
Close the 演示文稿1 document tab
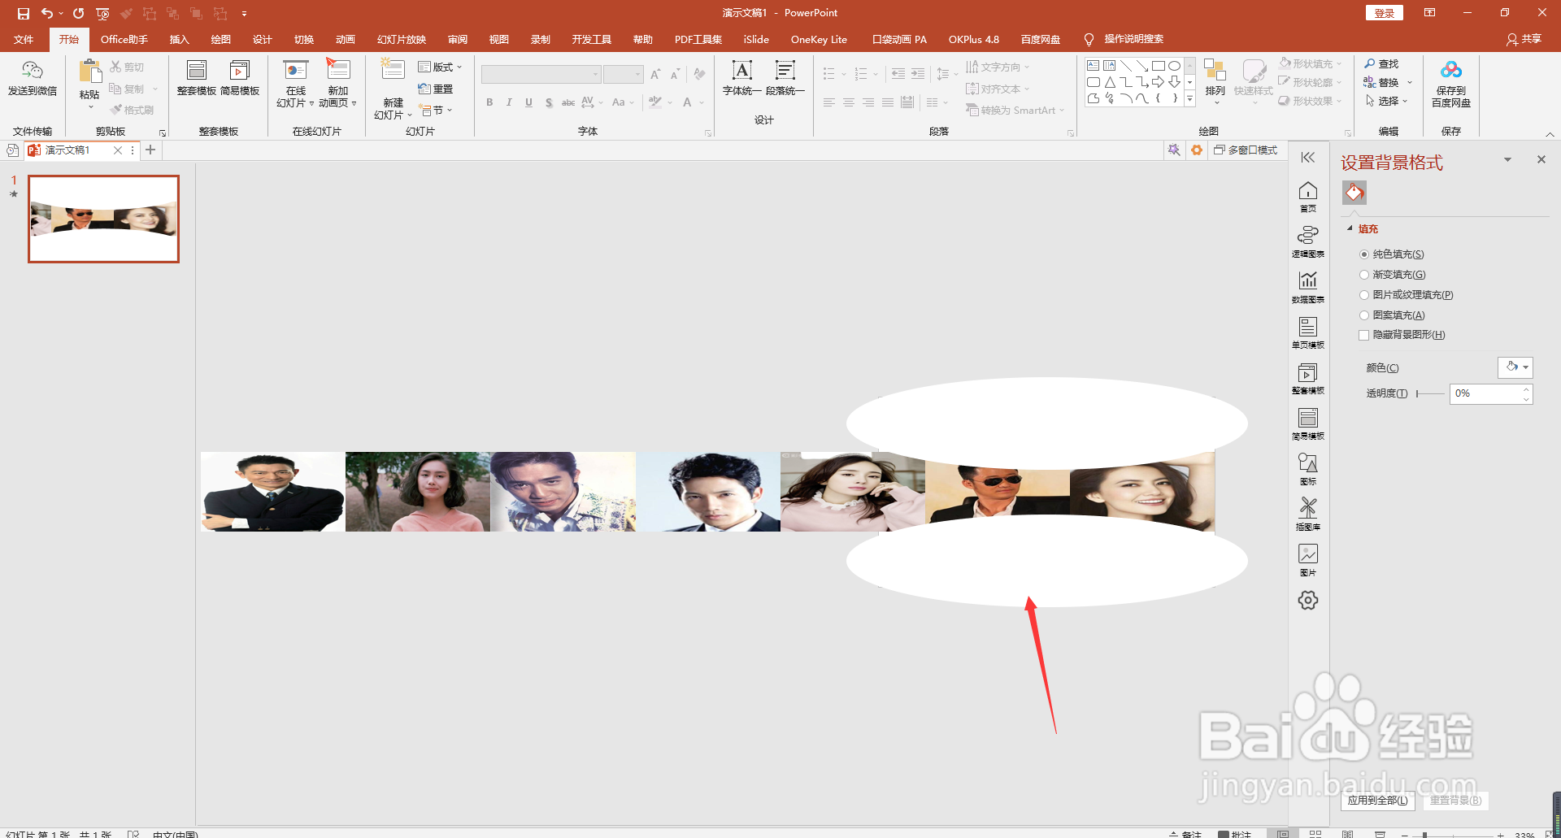[x=118, y=150]
